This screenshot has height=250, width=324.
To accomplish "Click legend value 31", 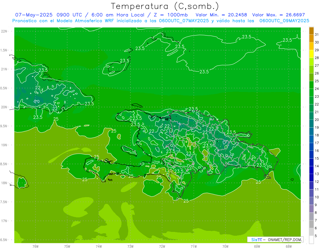I will (317, 35).
